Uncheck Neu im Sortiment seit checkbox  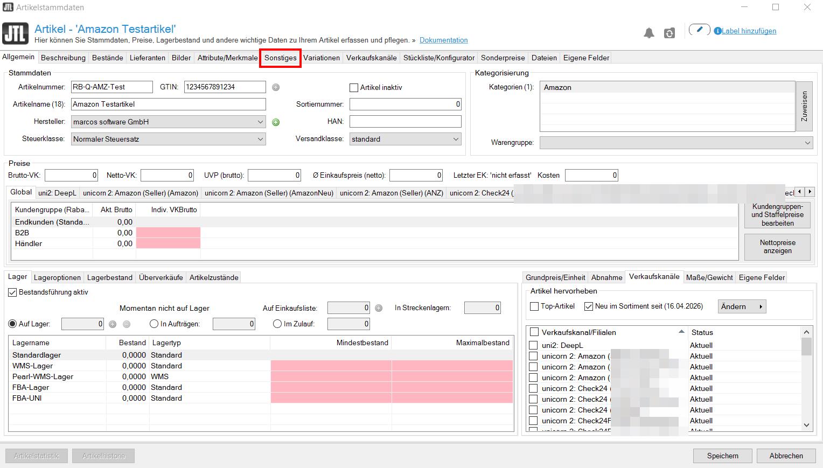(589, 306)
